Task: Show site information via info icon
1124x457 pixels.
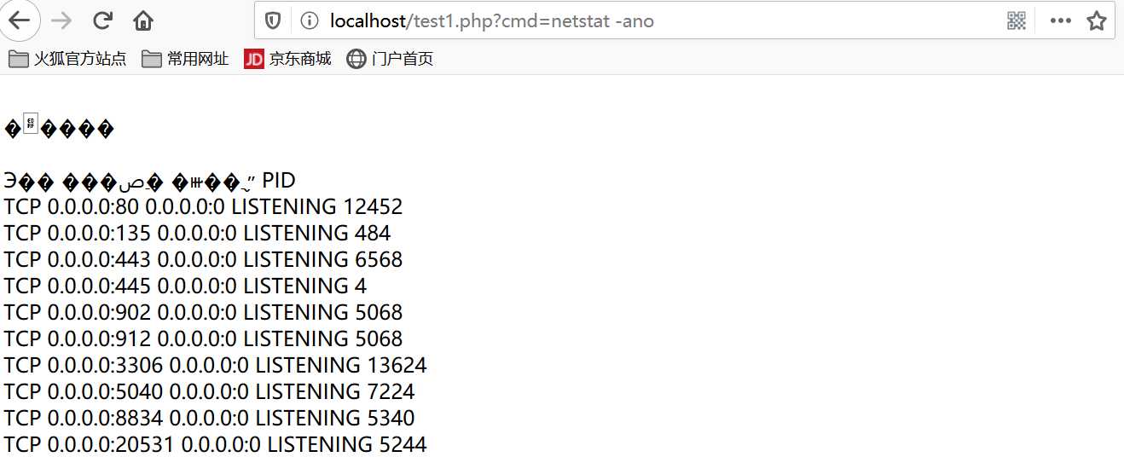Action: click(x=310, y=20)
